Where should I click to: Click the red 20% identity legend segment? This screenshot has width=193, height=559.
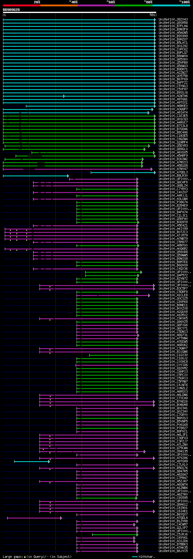22,5
